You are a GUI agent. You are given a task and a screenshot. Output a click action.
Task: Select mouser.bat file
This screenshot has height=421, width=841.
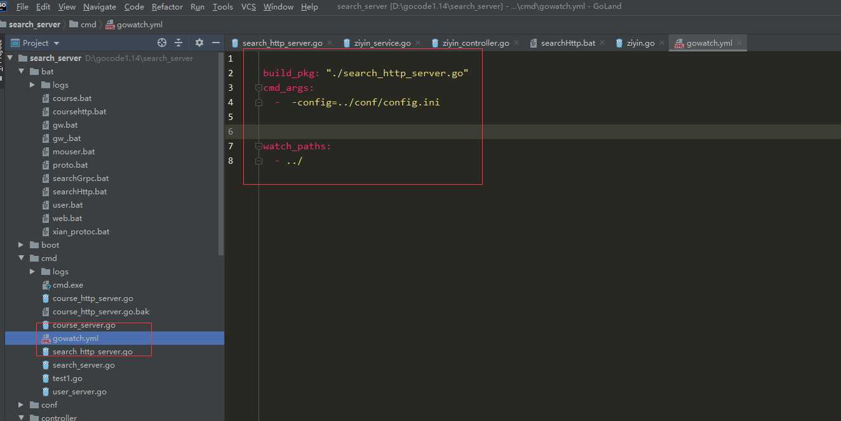74,152
